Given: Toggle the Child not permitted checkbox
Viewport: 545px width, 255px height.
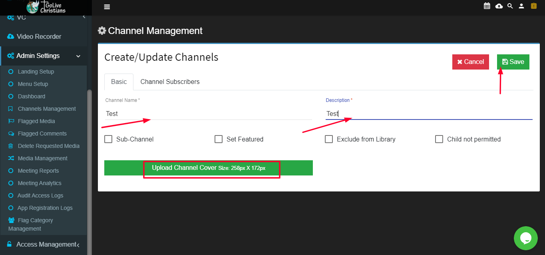Looking at the screenshot, I should [x=439, y=139].
